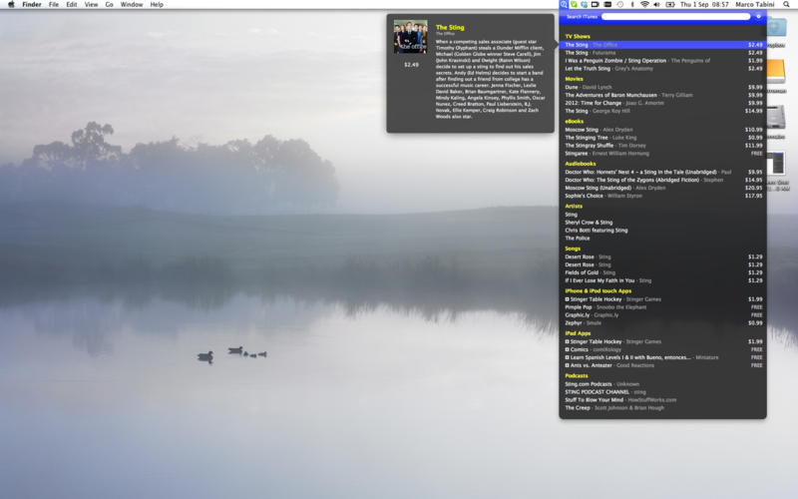
Task: Select Fields of Gold song result
Action: pyautogui.click(x=589, y=272)
